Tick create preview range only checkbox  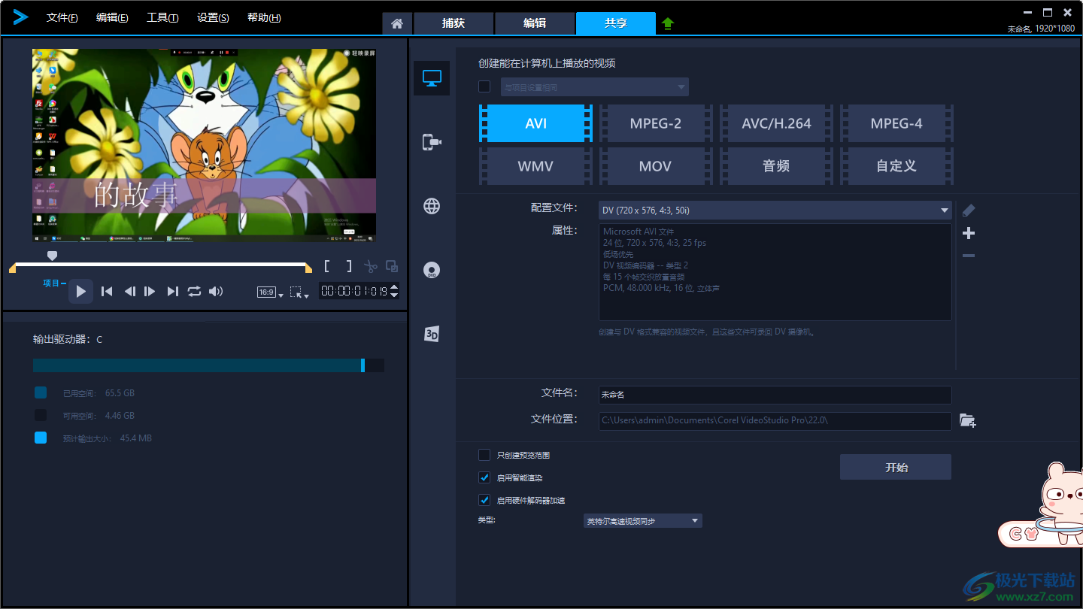(x=484, y=455)
